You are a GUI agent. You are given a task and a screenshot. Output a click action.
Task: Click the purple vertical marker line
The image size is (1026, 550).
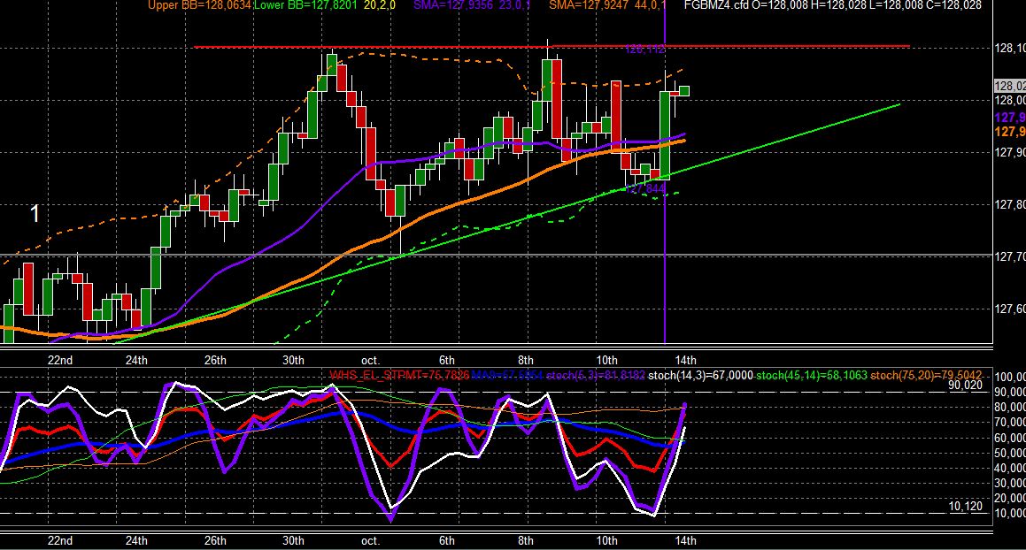(x=665, y=172)
